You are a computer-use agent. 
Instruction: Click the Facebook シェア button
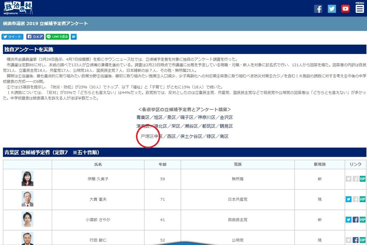[x=35, y=37]
